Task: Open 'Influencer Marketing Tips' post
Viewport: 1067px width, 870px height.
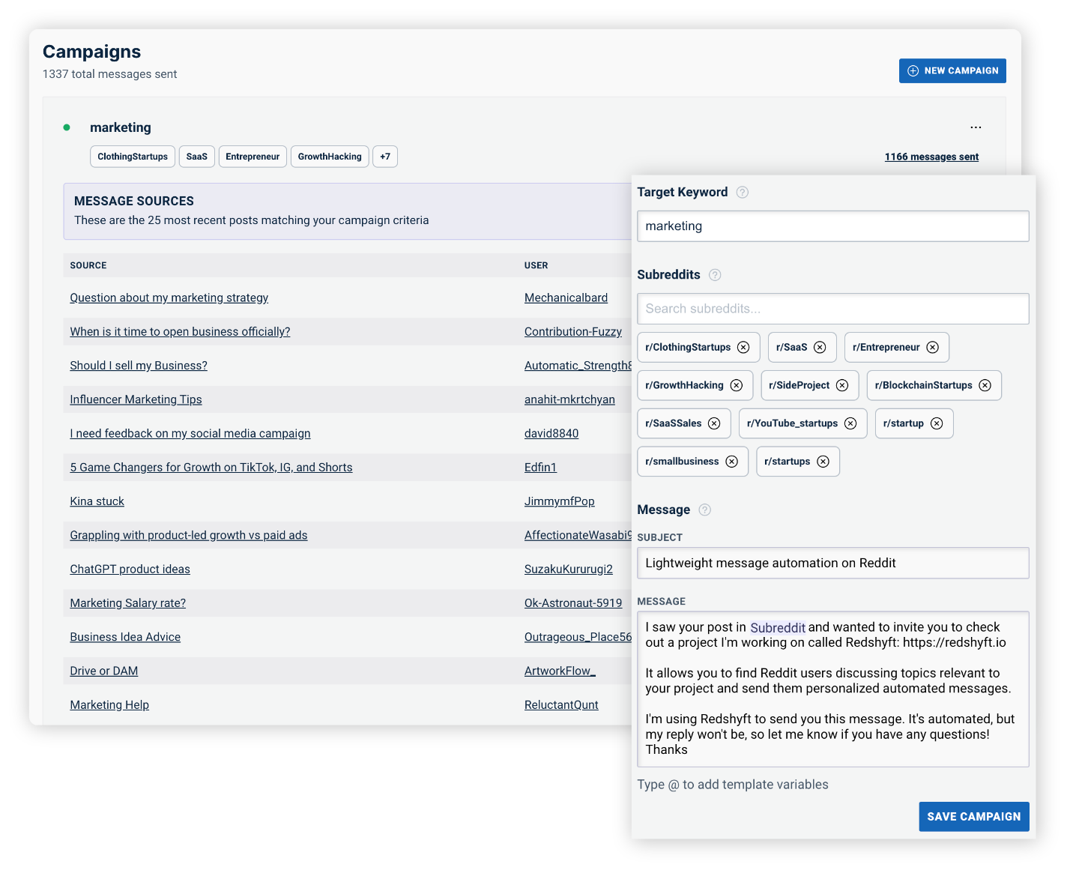Action: tap(136, 399)
